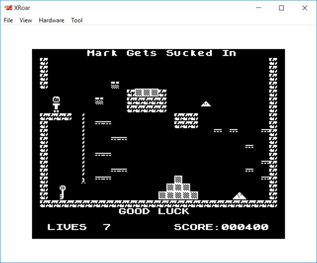Click the hanging rope beside the ledges
This screenshot has width=317, height=263.
83,148
